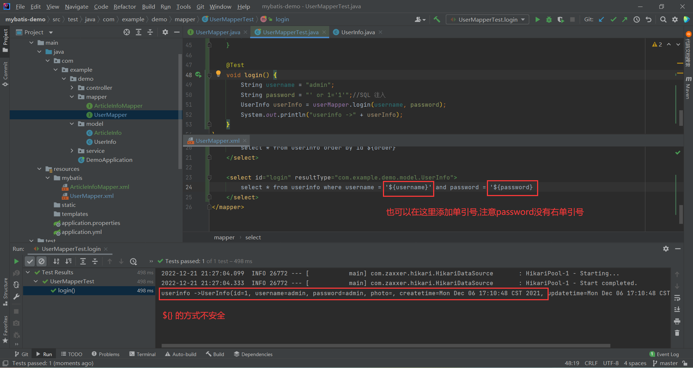
Task: Click the Project tree vertical scrollbar
Action: coord(180,112)
